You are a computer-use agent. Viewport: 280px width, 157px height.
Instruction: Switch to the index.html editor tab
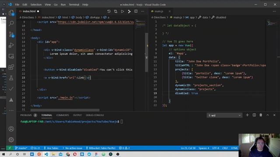(x=29, y=11)
